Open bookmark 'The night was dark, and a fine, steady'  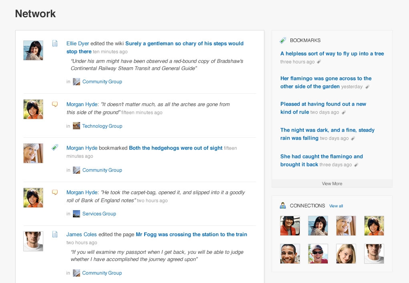327,134
